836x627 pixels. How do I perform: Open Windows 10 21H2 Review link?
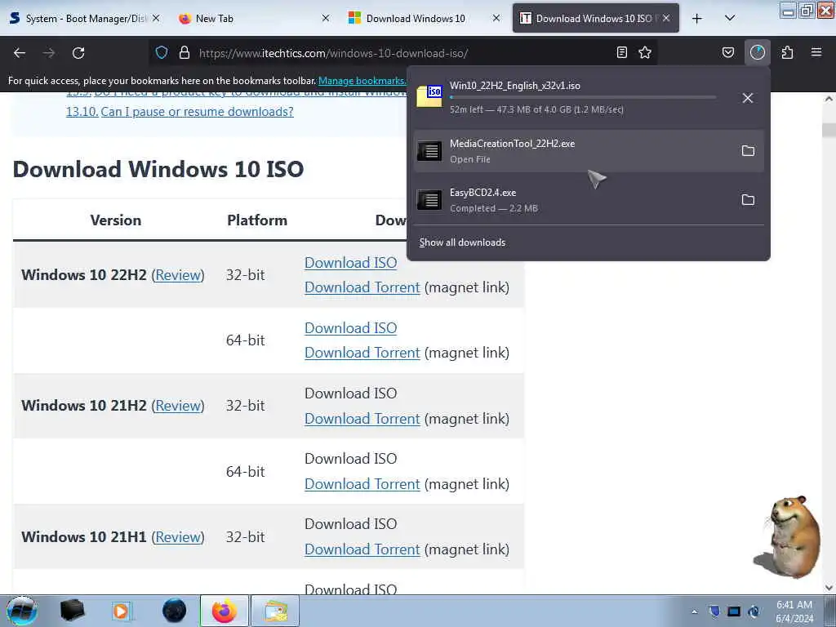pyautogui.click(x=178, y=405)
